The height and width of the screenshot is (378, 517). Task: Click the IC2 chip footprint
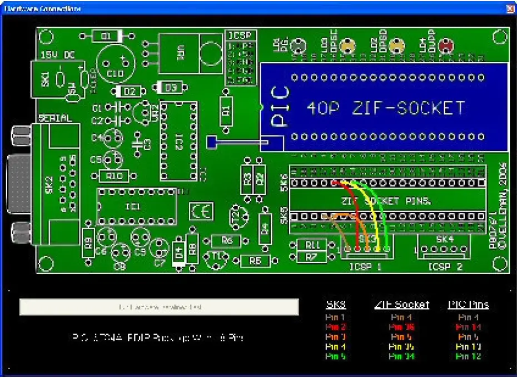point(177,142)
